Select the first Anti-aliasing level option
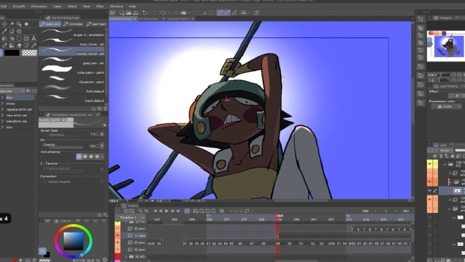 click(79, 157)
